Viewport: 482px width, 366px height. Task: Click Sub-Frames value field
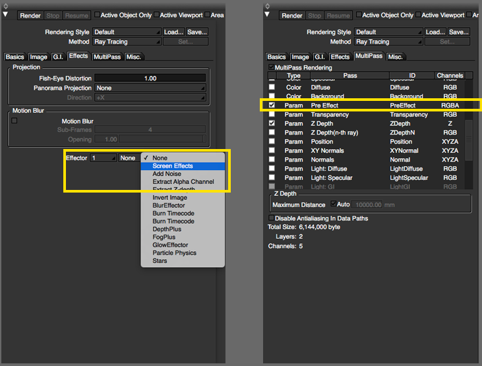(150, 129)
